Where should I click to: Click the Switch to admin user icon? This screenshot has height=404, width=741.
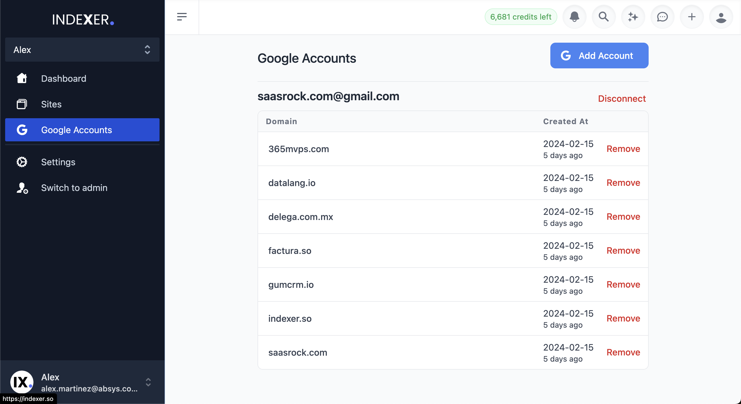pos(22,188)
